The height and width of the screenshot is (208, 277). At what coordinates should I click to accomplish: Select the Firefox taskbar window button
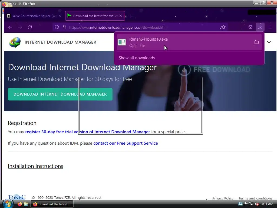[x=52, y=204]
